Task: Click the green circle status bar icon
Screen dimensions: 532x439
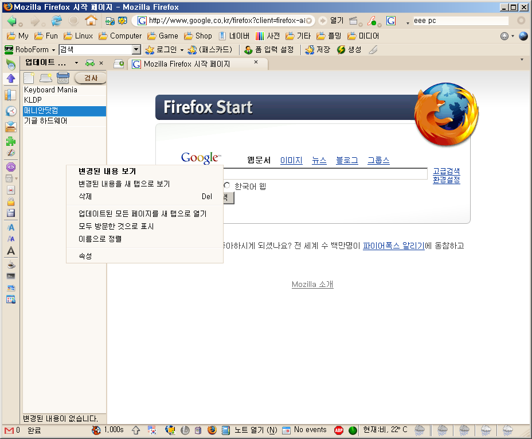Action: [353, 430]
